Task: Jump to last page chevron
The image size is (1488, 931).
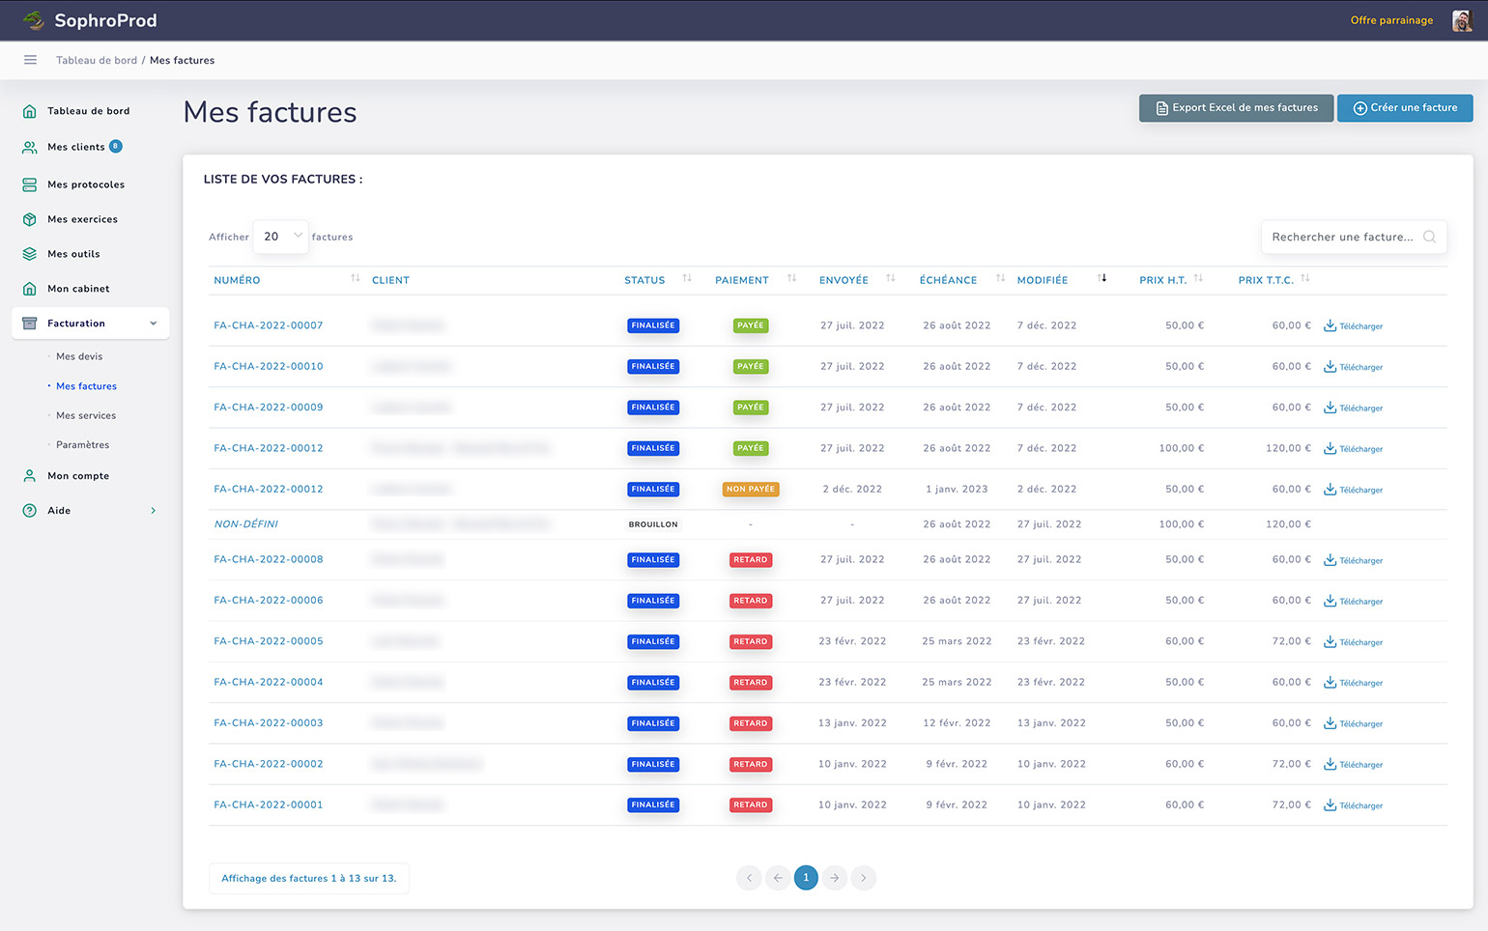Action: 863,878
